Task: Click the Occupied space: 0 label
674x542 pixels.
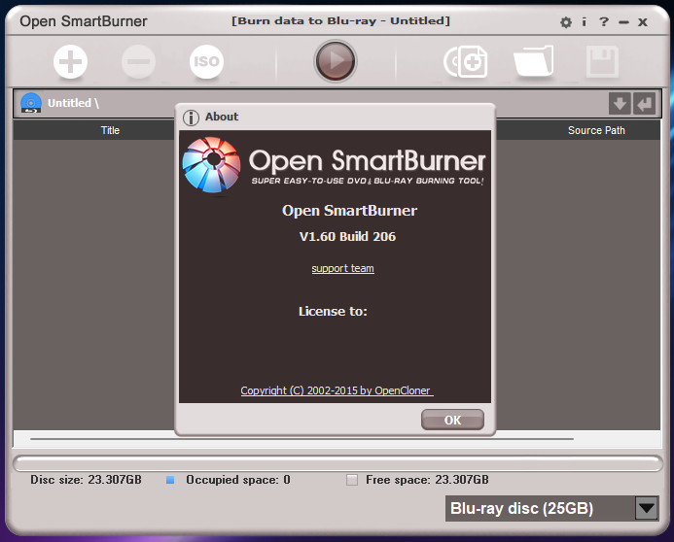Action: [x=238, y=479]
